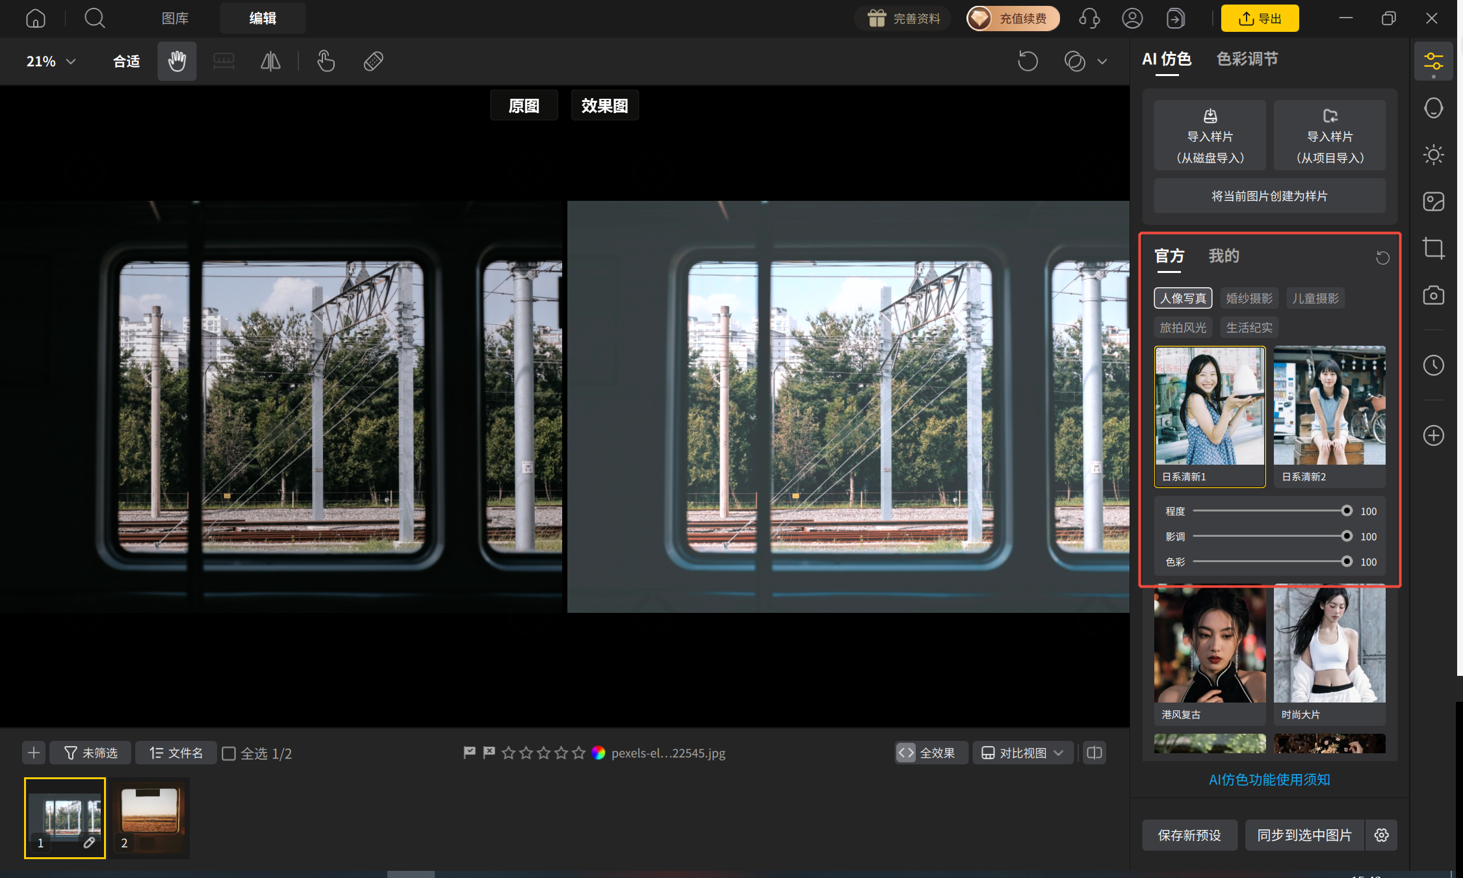Click the undo reset arrow in toolbar
The width and height of the screenshot is (1463, 878).
[x=1028, y=61]
